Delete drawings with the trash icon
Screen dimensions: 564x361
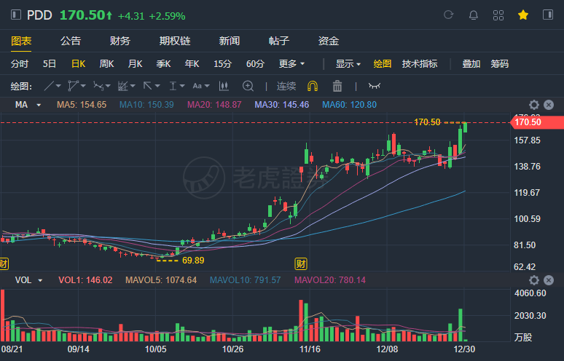click(337, 86)
